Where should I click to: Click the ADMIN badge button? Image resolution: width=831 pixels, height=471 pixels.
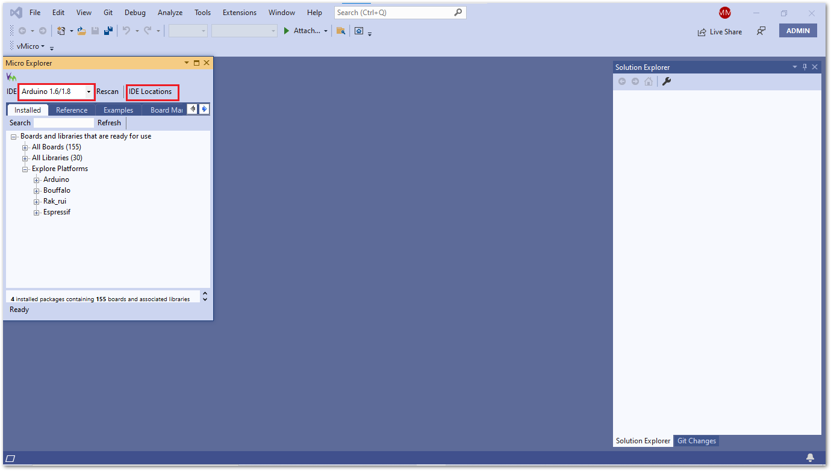(x=798, y=31)
